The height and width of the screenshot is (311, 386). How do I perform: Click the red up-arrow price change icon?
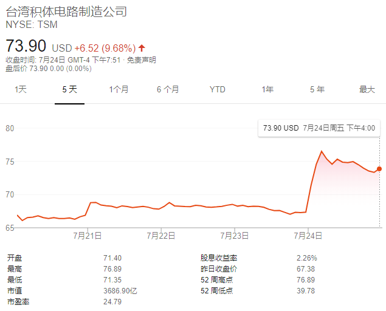(142, 48)
